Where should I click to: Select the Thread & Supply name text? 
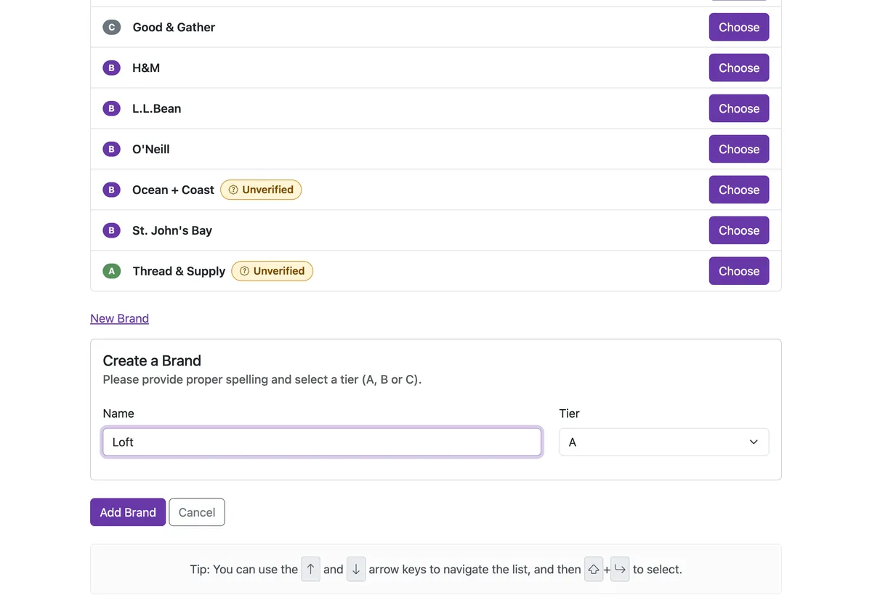[179, 271]
